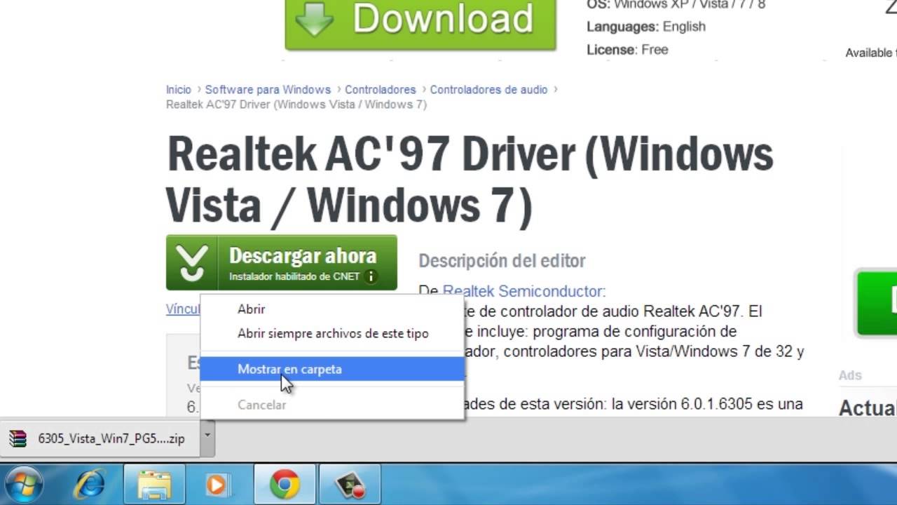Launch Internet Explorer from the taskbar

point(91,485)
